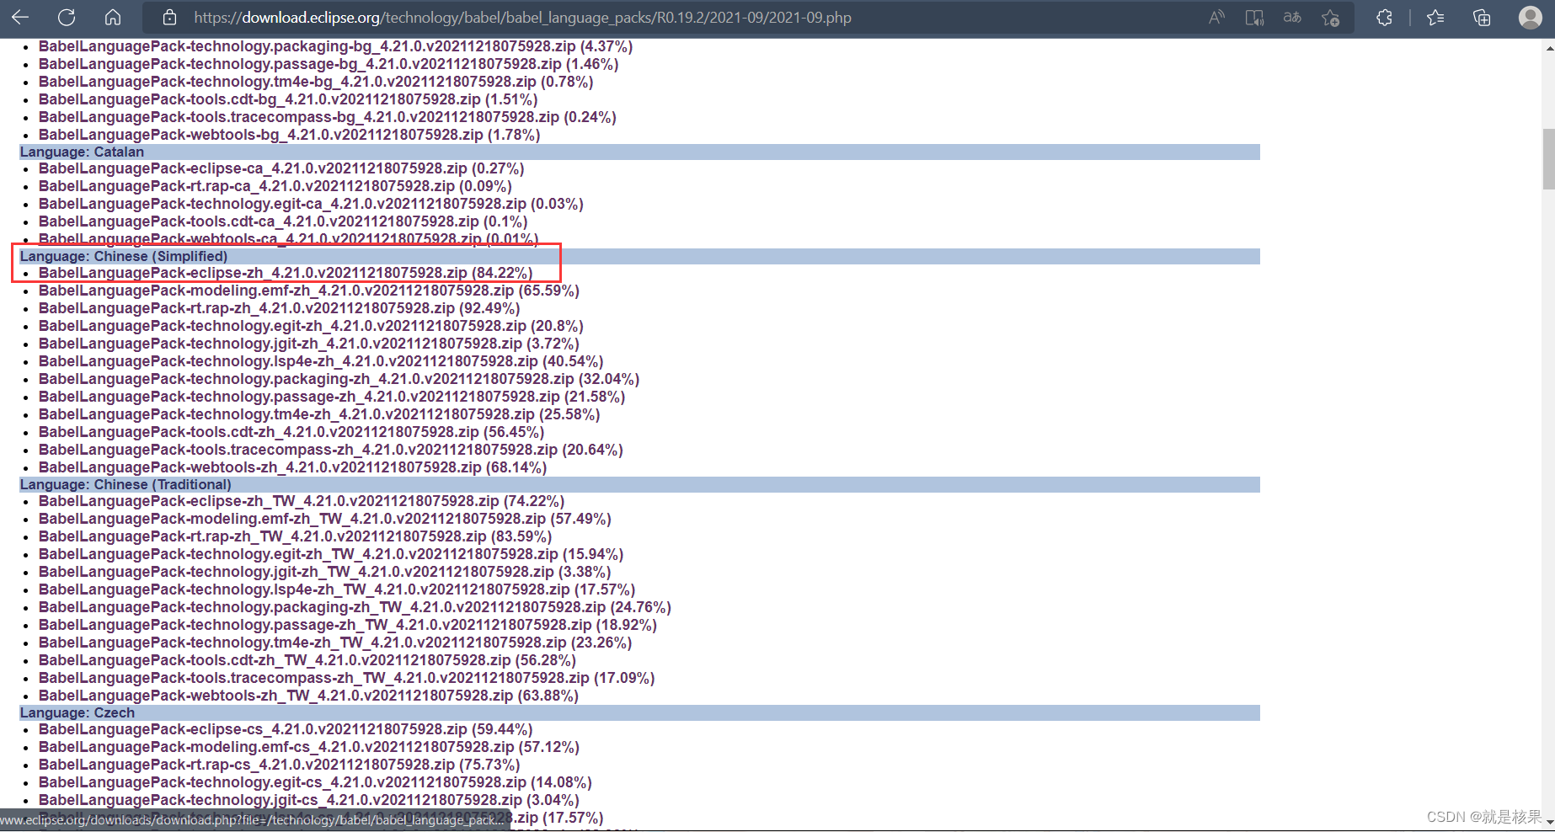1555x832 pixels.
Task: Open BabelLanguagePack-technology.egit-zh_TW 15.94% link
Action: tap(331, 554)
